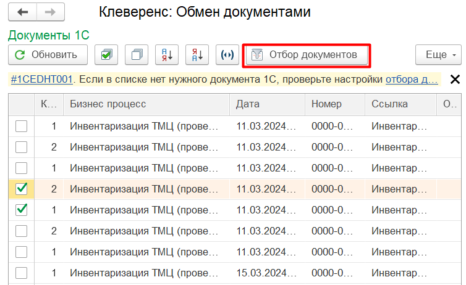This screenshot has height=285, width=466.
Task: Tick the checkbox in the topmost document row
Action: 22,126
